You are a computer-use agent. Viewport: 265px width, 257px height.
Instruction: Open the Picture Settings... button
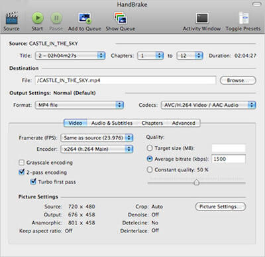[x=221, y=207]
